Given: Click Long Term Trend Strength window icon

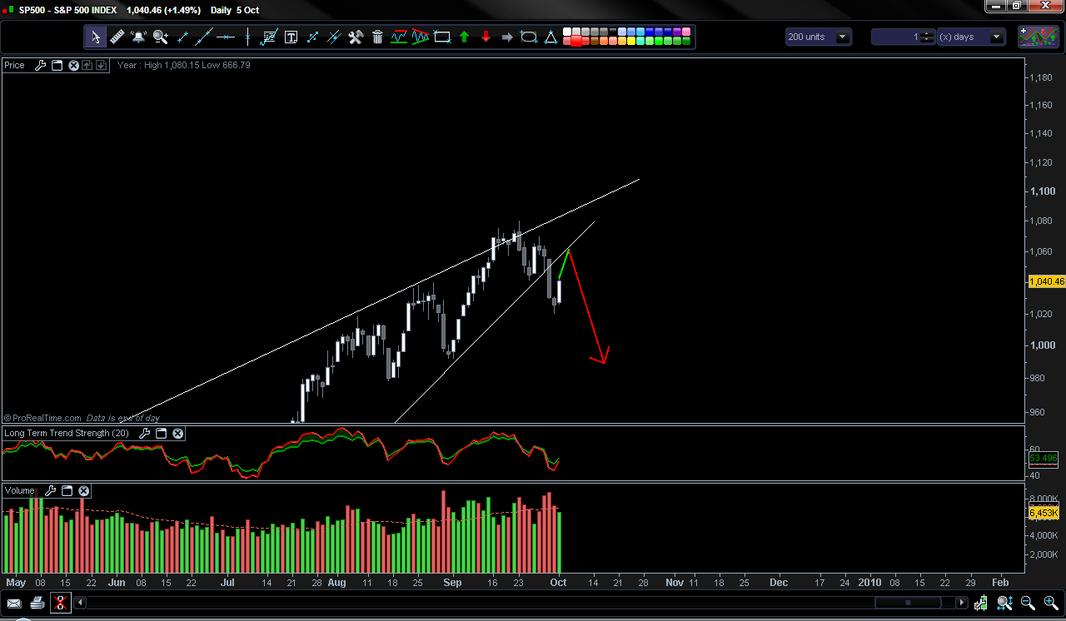Looking at the screenshot, I should (x=162, y=433).
